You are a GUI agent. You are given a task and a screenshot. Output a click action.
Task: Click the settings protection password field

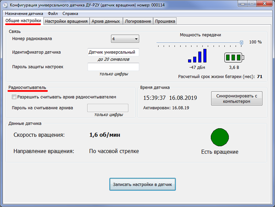coord(113,67)
